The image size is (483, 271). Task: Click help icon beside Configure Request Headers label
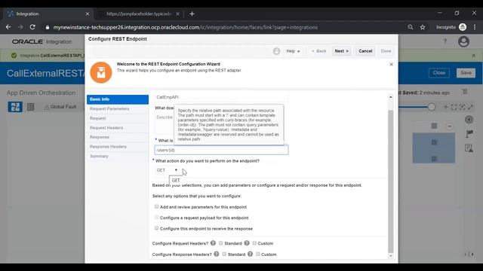tap(213, 243)
